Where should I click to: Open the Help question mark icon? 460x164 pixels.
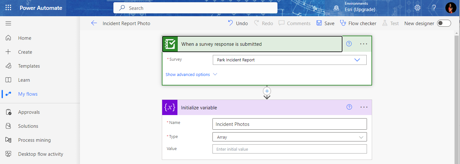434,8
